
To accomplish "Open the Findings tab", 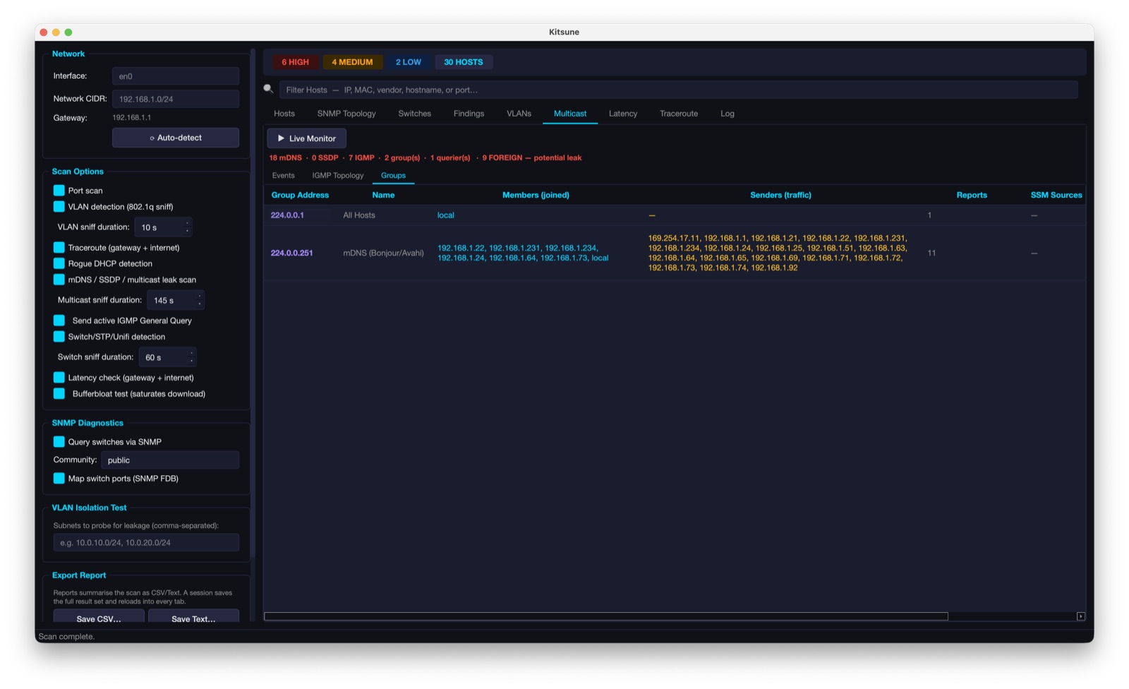I will point(469,114).
